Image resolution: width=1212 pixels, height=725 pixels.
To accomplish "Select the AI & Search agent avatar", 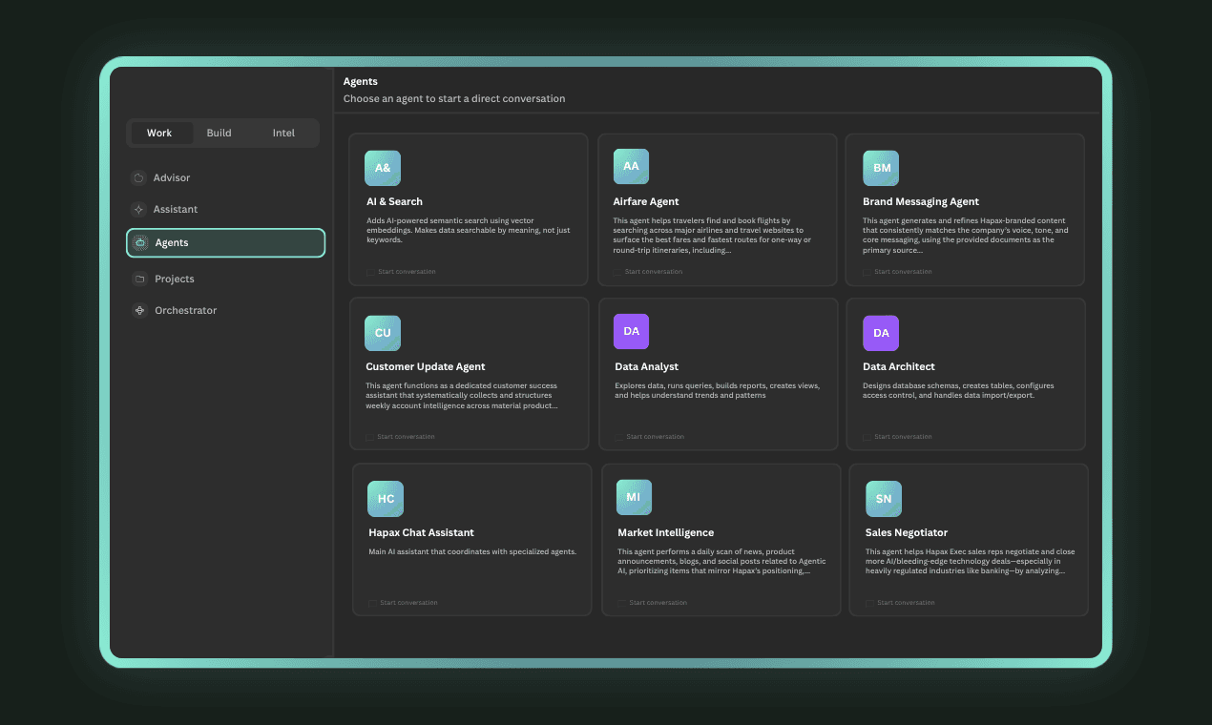I will click(x=383, y=168).
